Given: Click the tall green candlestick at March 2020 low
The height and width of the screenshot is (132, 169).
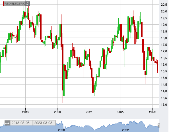Looking at the screenshot, I should pyautogui.click(x=64, y=80).
